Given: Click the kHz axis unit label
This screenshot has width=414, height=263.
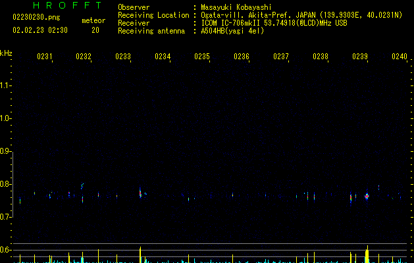Looking at the screenshot, I should tap(6, 53).
